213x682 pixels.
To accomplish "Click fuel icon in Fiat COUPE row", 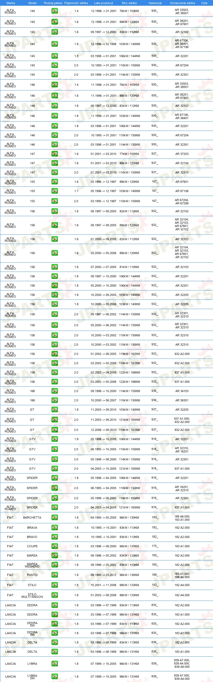I will pos(54,546).
